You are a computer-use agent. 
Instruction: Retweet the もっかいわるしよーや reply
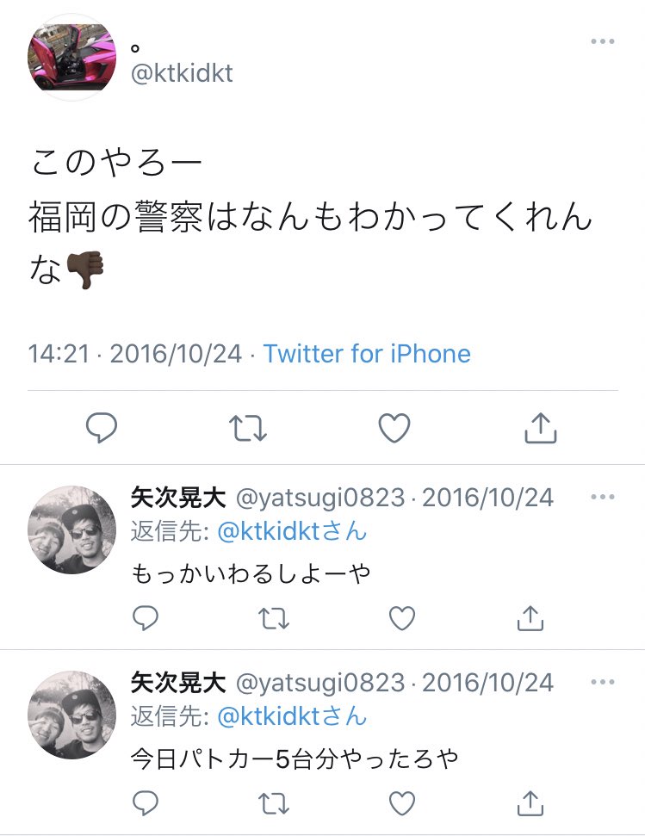coord(274,618)
